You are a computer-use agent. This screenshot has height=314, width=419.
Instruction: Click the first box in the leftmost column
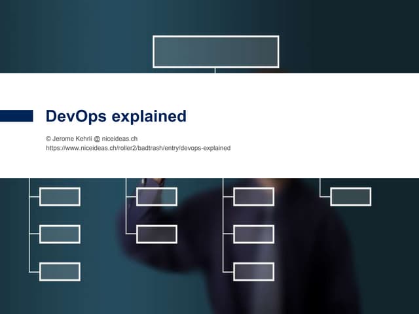pos(60,196)
